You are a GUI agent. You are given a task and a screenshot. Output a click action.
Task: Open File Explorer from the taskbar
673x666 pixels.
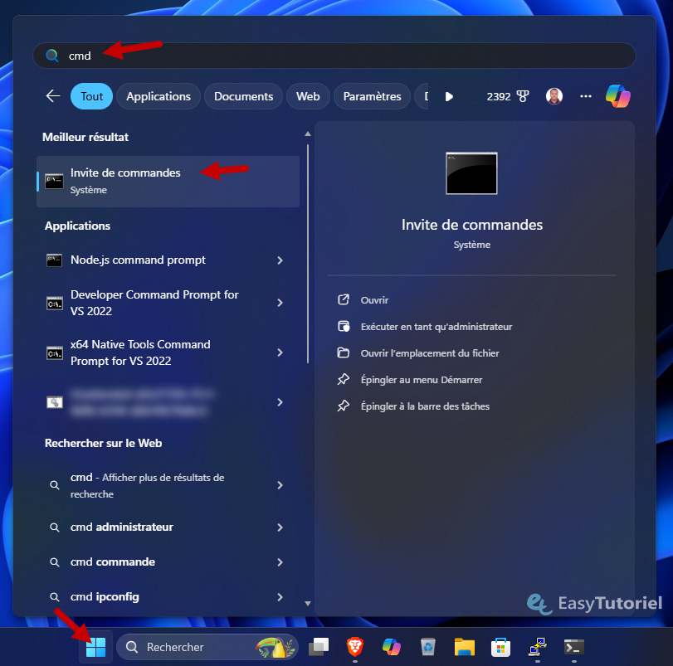pos(464,646)
